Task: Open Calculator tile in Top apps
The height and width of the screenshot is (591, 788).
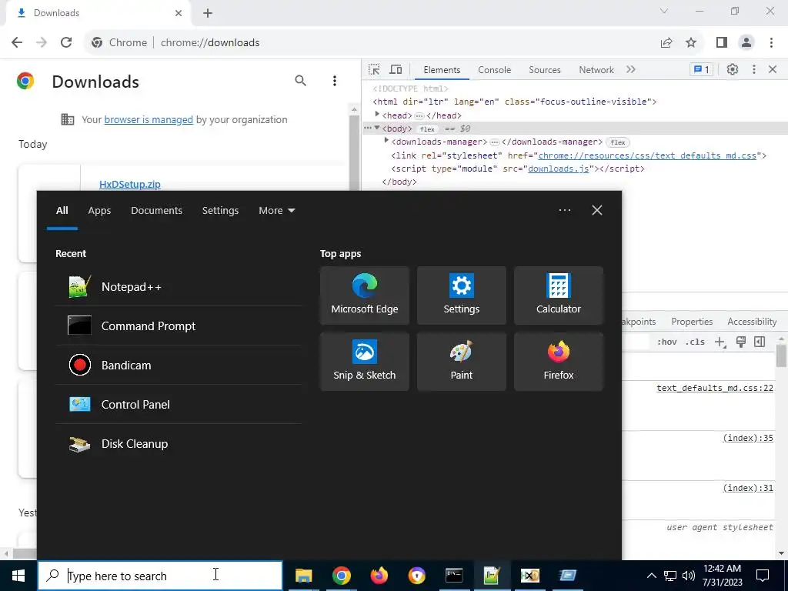Action: 559,295
